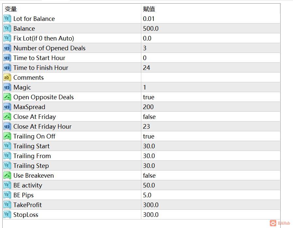Select the integer icon beside Time to Start Hour
293x228 pixels.
(7, 58)
